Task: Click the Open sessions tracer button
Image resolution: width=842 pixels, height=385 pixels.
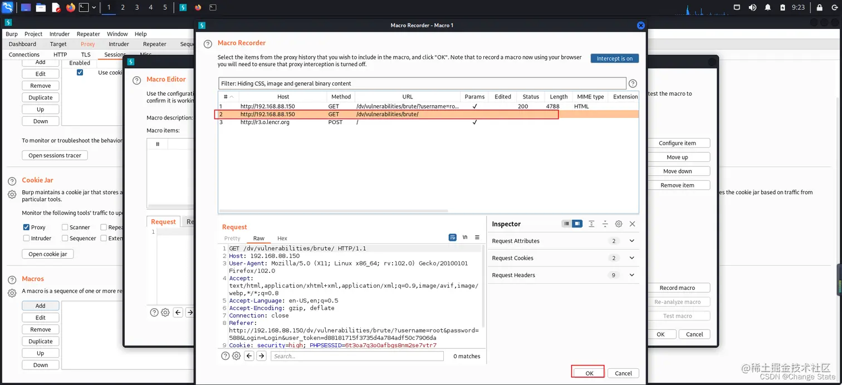Action: point(55,156)
